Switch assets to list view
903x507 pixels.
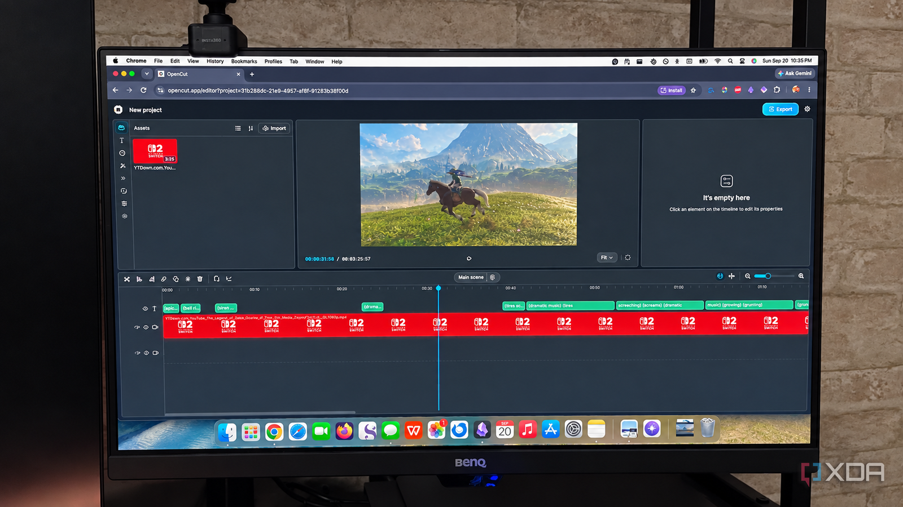238,128
